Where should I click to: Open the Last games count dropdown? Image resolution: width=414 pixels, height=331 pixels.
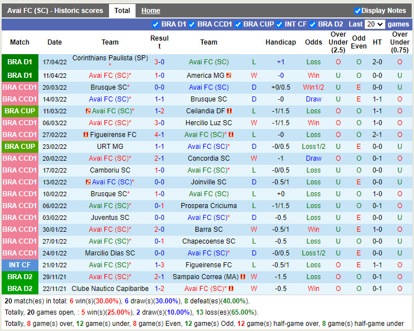[374, 24]
